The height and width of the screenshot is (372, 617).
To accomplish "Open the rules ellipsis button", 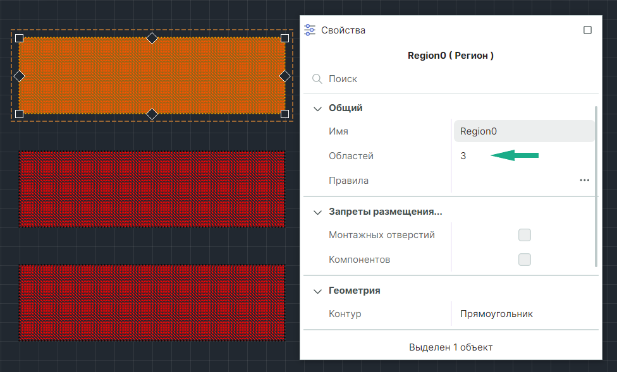I will click(584, 180).
